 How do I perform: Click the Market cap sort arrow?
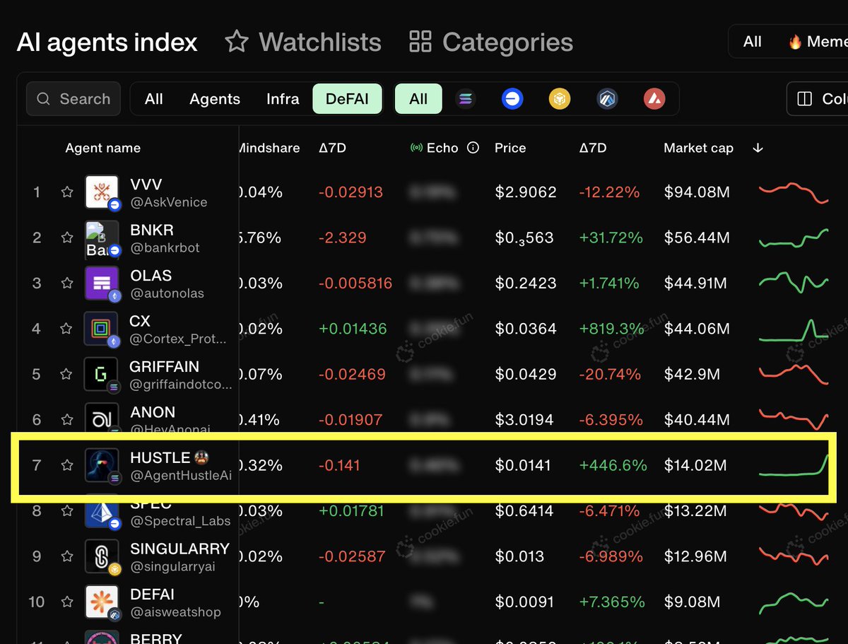[758, 148]
